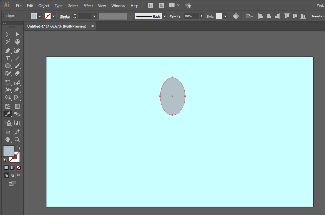Open the Transform panel link
This screenshot has height=215, width=325.
(318, 16)
